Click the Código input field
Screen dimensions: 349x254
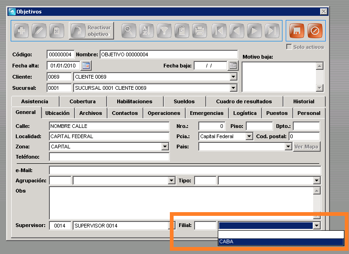pos(60,54)
